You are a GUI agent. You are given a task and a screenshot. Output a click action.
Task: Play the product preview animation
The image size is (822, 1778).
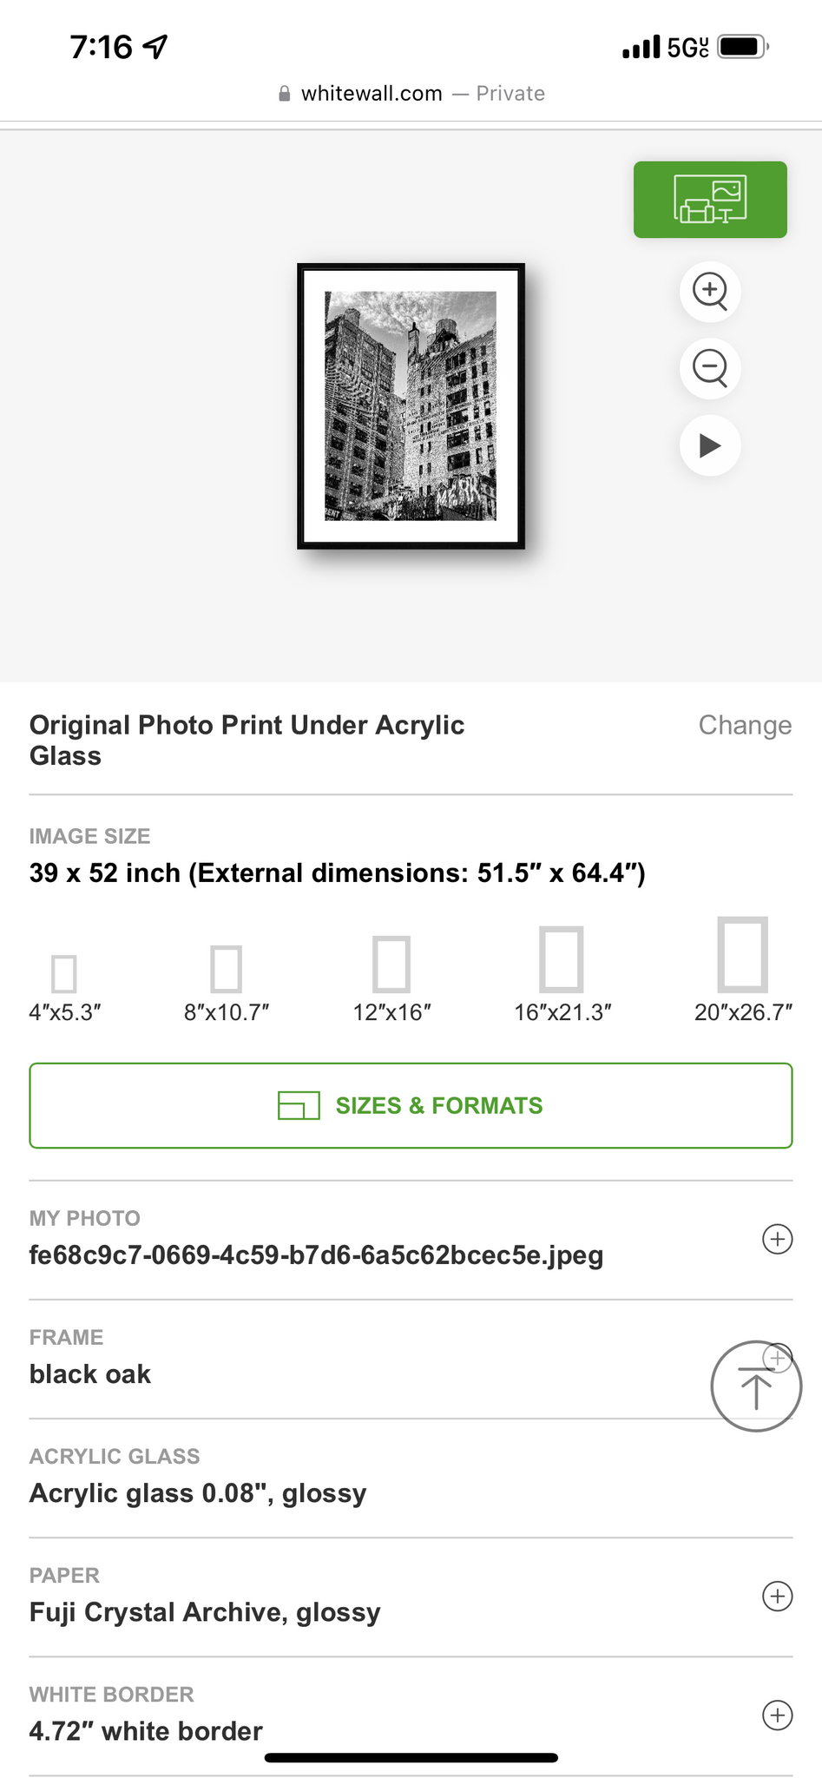point(710,446)
